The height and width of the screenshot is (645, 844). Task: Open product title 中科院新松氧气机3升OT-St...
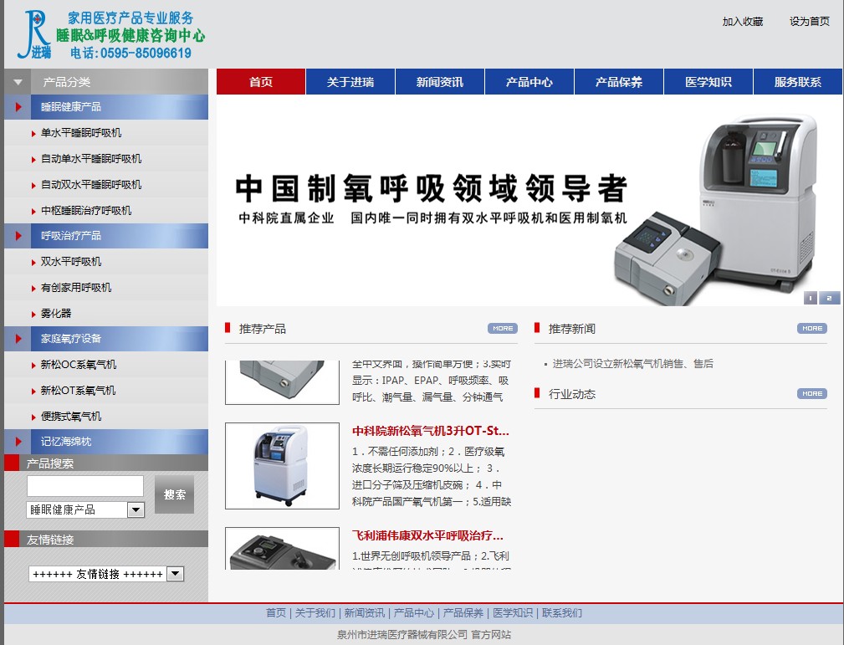431,431
